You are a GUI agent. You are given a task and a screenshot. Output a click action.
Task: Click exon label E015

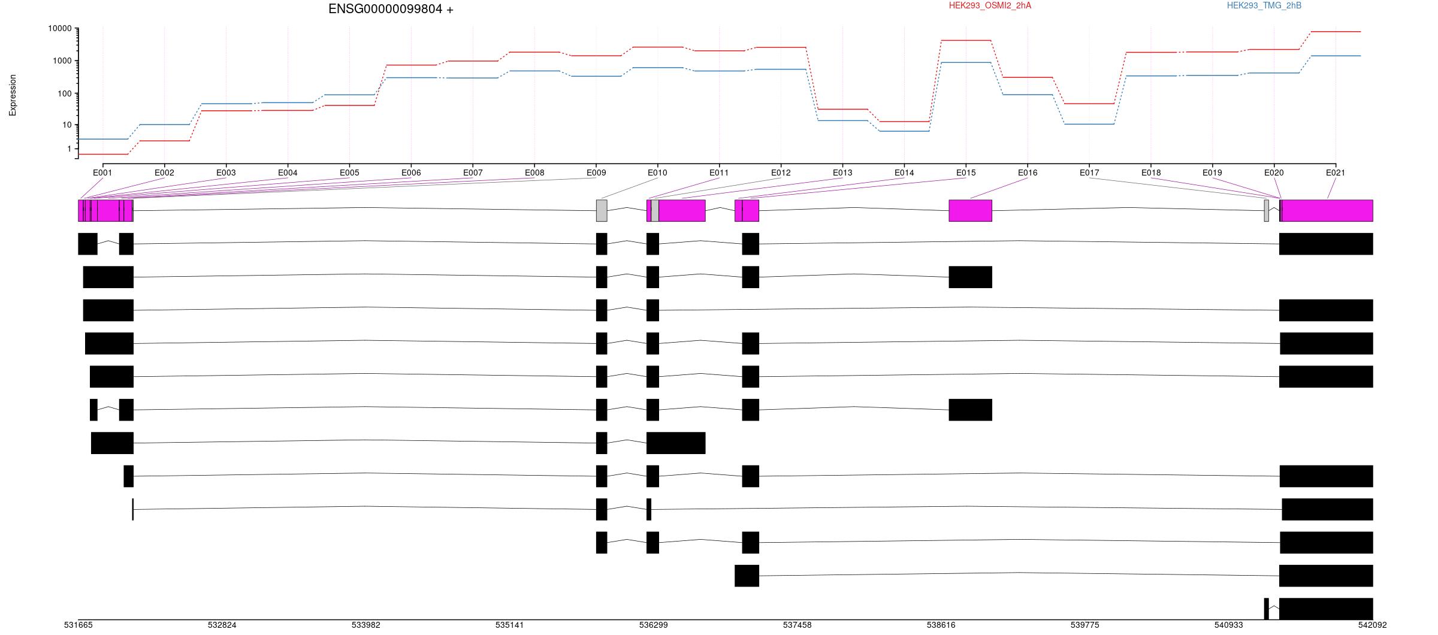pos(966,173)
